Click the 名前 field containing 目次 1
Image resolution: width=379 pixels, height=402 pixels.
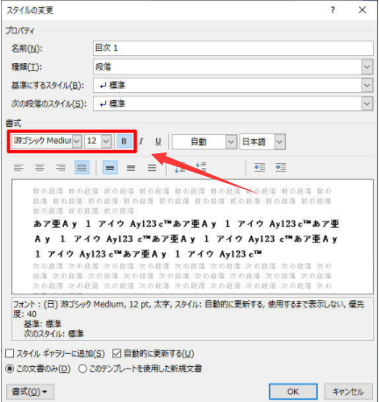tap(233, 48)
